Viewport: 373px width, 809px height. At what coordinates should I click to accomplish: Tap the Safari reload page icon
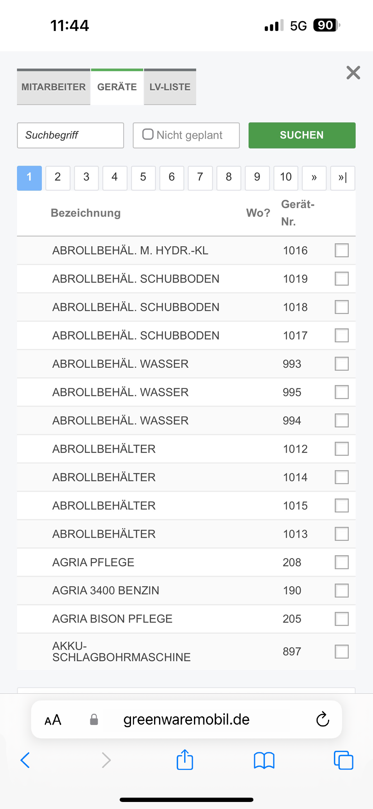click(323, 719)
